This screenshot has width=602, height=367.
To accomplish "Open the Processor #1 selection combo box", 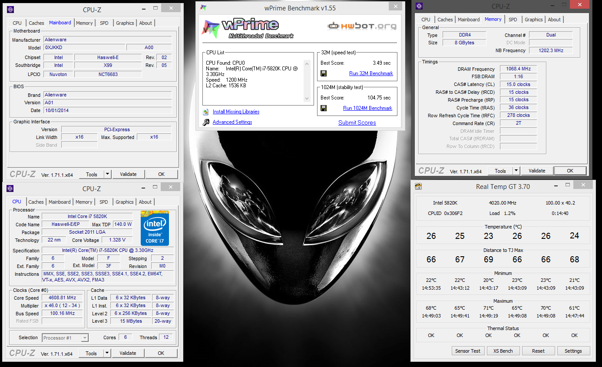I will pos(66,337).
